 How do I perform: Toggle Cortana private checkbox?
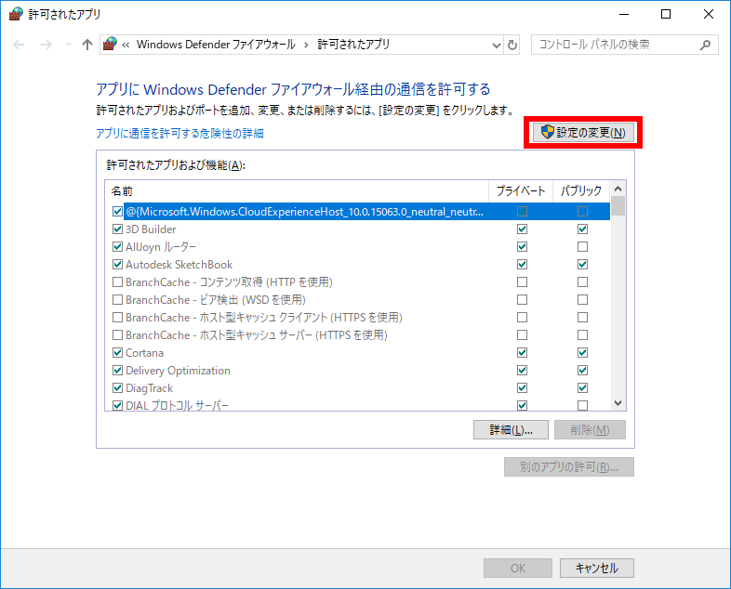pos(522,353)
